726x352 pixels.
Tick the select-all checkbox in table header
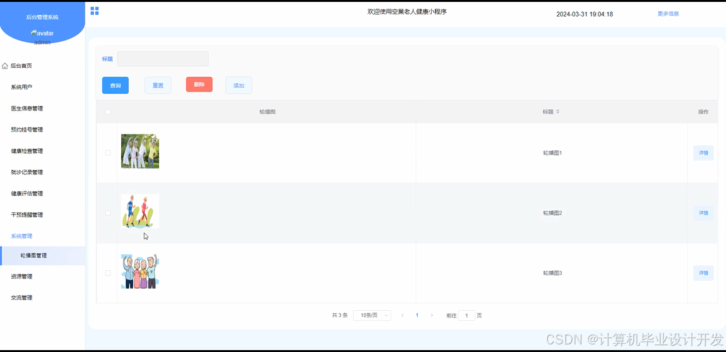[x=108, y=112]
